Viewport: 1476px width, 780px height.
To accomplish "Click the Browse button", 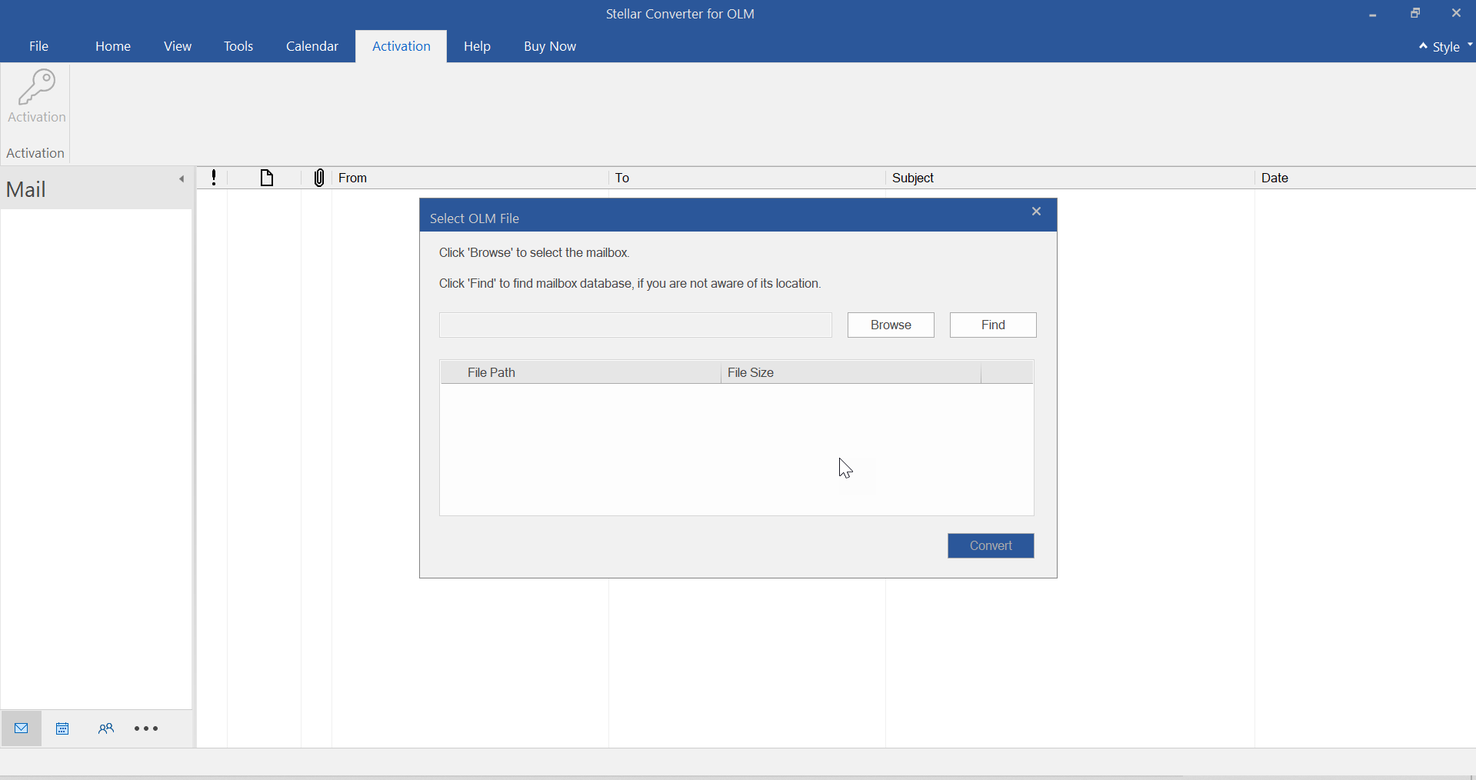I will point(891,325).
